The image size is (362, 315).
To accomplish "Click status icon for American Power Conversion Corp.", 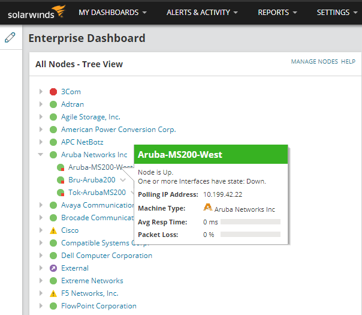I will [53, 130].
